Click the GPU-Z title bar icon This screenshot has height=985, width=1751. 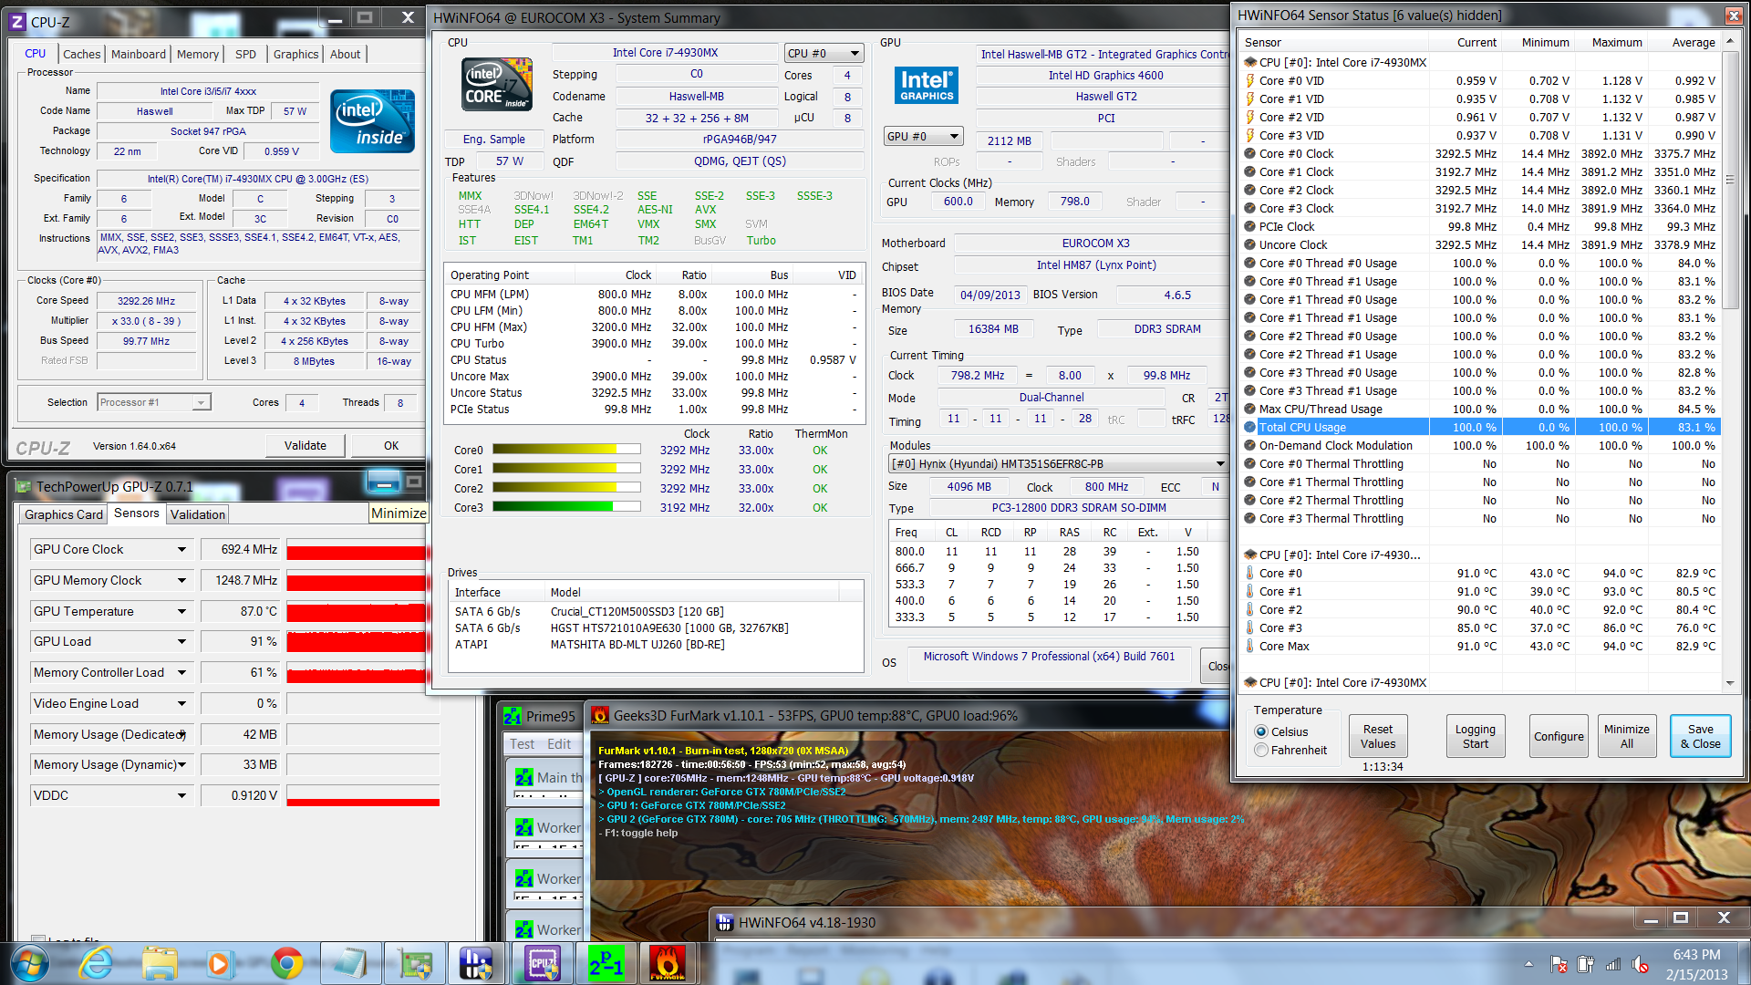pyautogui.click(x=24, y=487)
